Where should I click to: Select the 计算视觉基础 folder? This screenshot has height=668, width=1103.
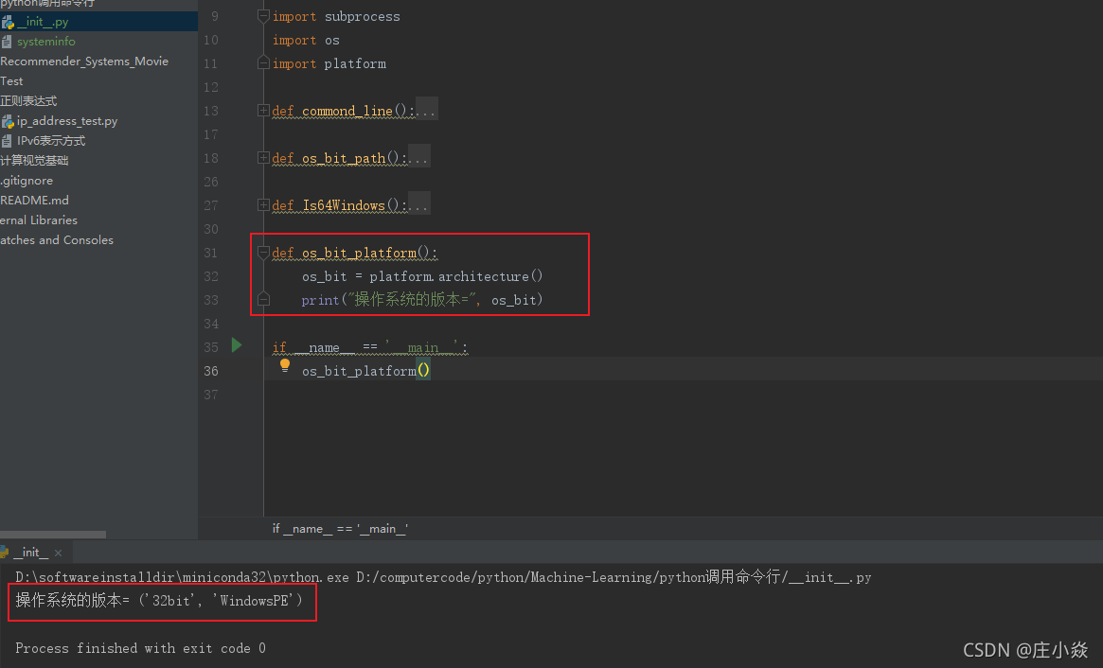click(x=34, y=160)
